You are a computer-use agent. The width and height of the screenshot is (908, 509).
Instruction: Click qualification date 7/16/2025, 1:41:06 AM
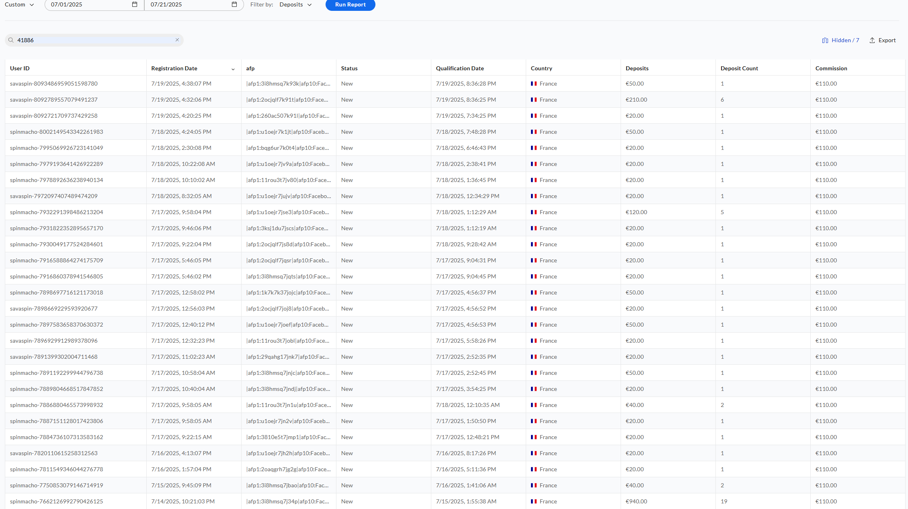[x=466, y=485]
